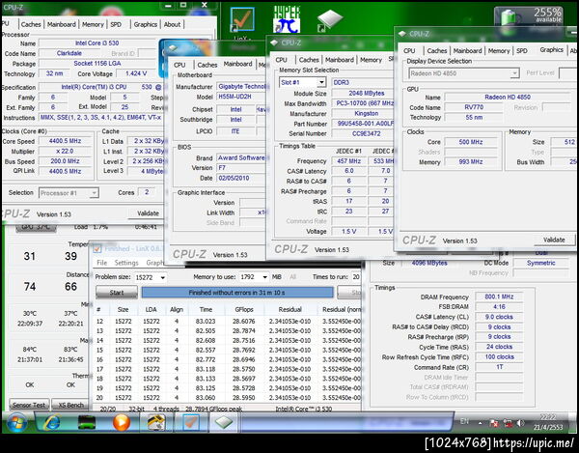Screen dimensions: 579x453
Task: Click the GFlops column header in LinX
Action: coord(244,310)
